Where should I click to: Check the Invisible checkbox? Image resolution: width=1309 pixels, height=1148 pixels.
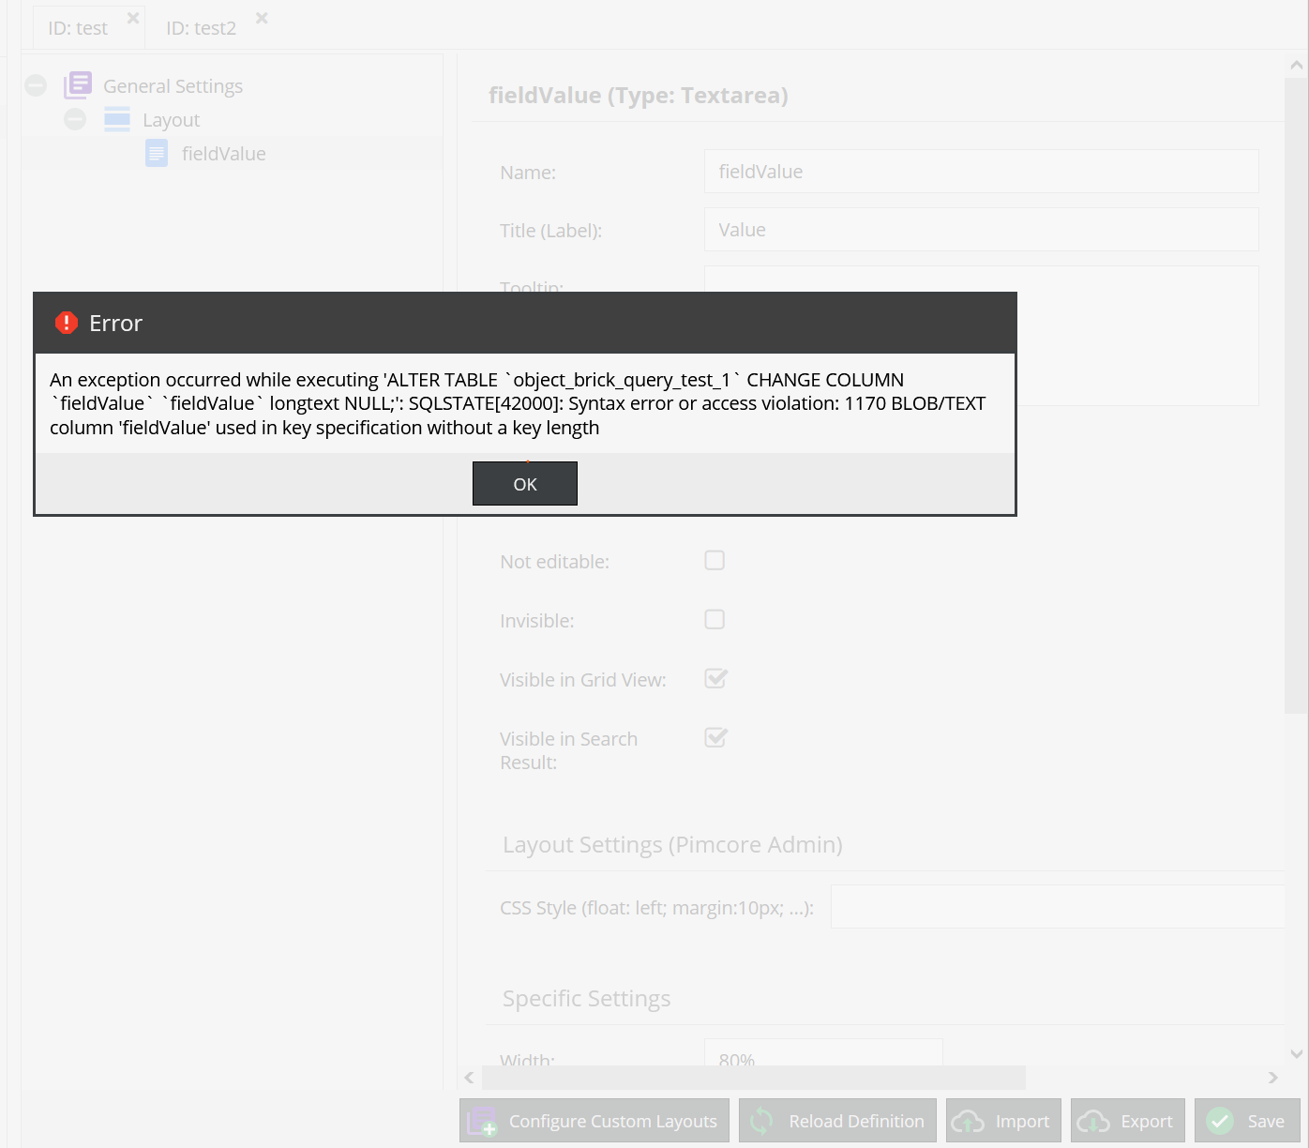click(715, 619)
